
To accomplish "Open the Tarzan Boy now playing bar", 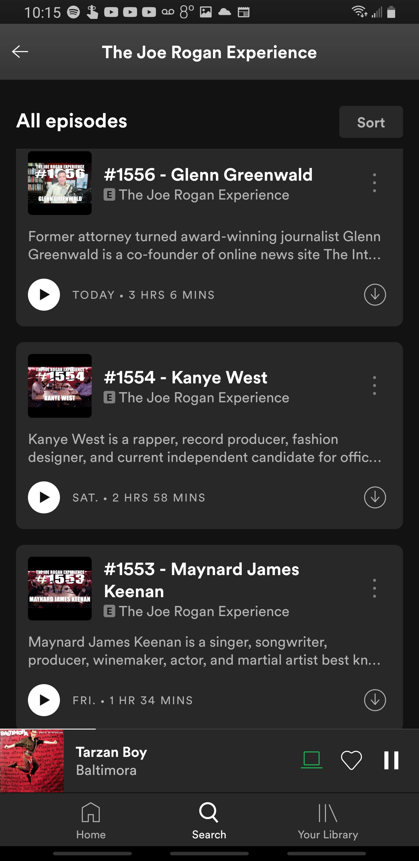I will click(x=209, y=760).
